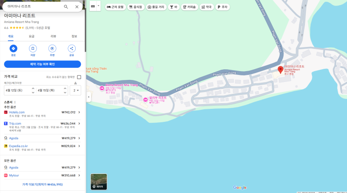
Task: Collapse the side panel arrow
Action: tap(89, 97)
